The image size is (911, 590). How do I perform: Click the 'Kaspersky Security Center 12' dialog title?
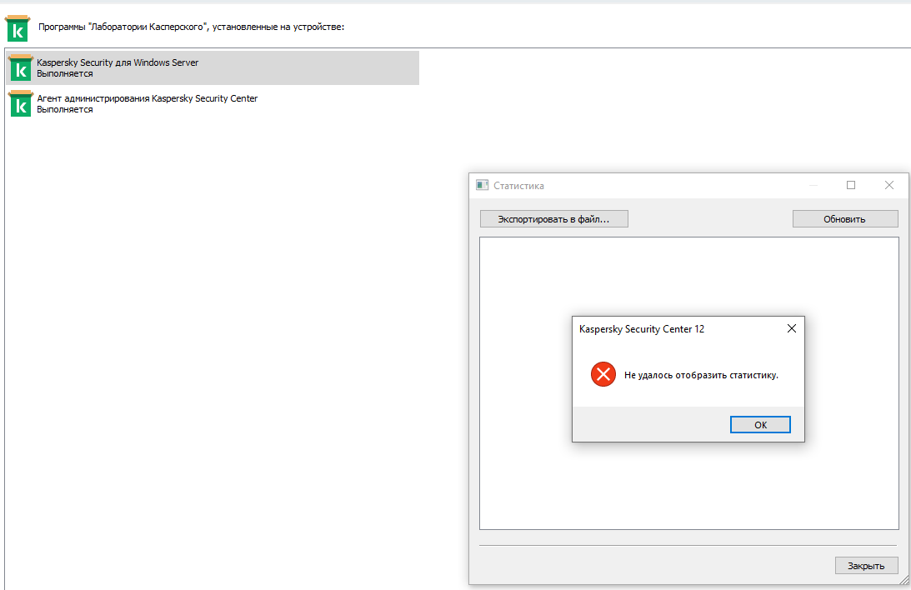642,328
